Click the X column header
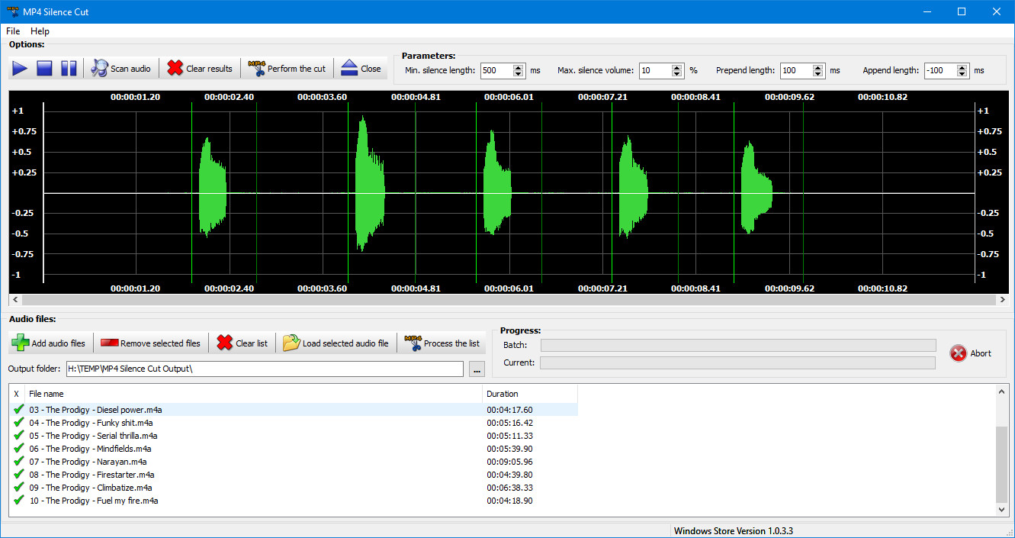The height and width of the screenshot is (538, 1015). point(17,394)
